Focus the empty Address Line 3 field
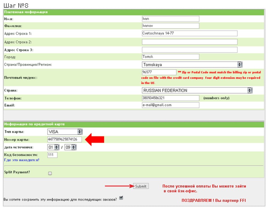Image resolution: width=268 pixels, height=209 pixels. click(x=189, y=50)
